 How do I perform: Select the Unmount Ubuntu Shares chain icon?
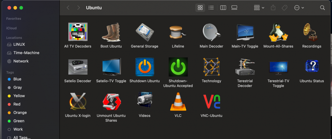tap(111, 102)
